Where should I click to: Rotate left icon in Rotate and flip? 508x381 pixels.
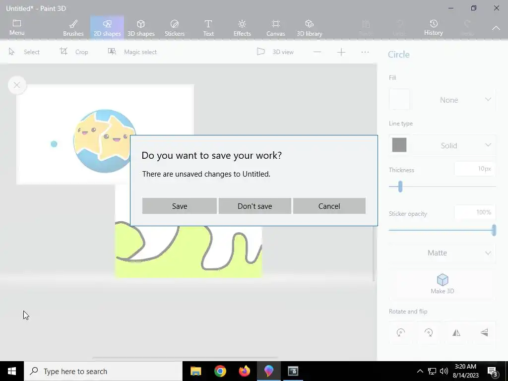click(401, 333)
